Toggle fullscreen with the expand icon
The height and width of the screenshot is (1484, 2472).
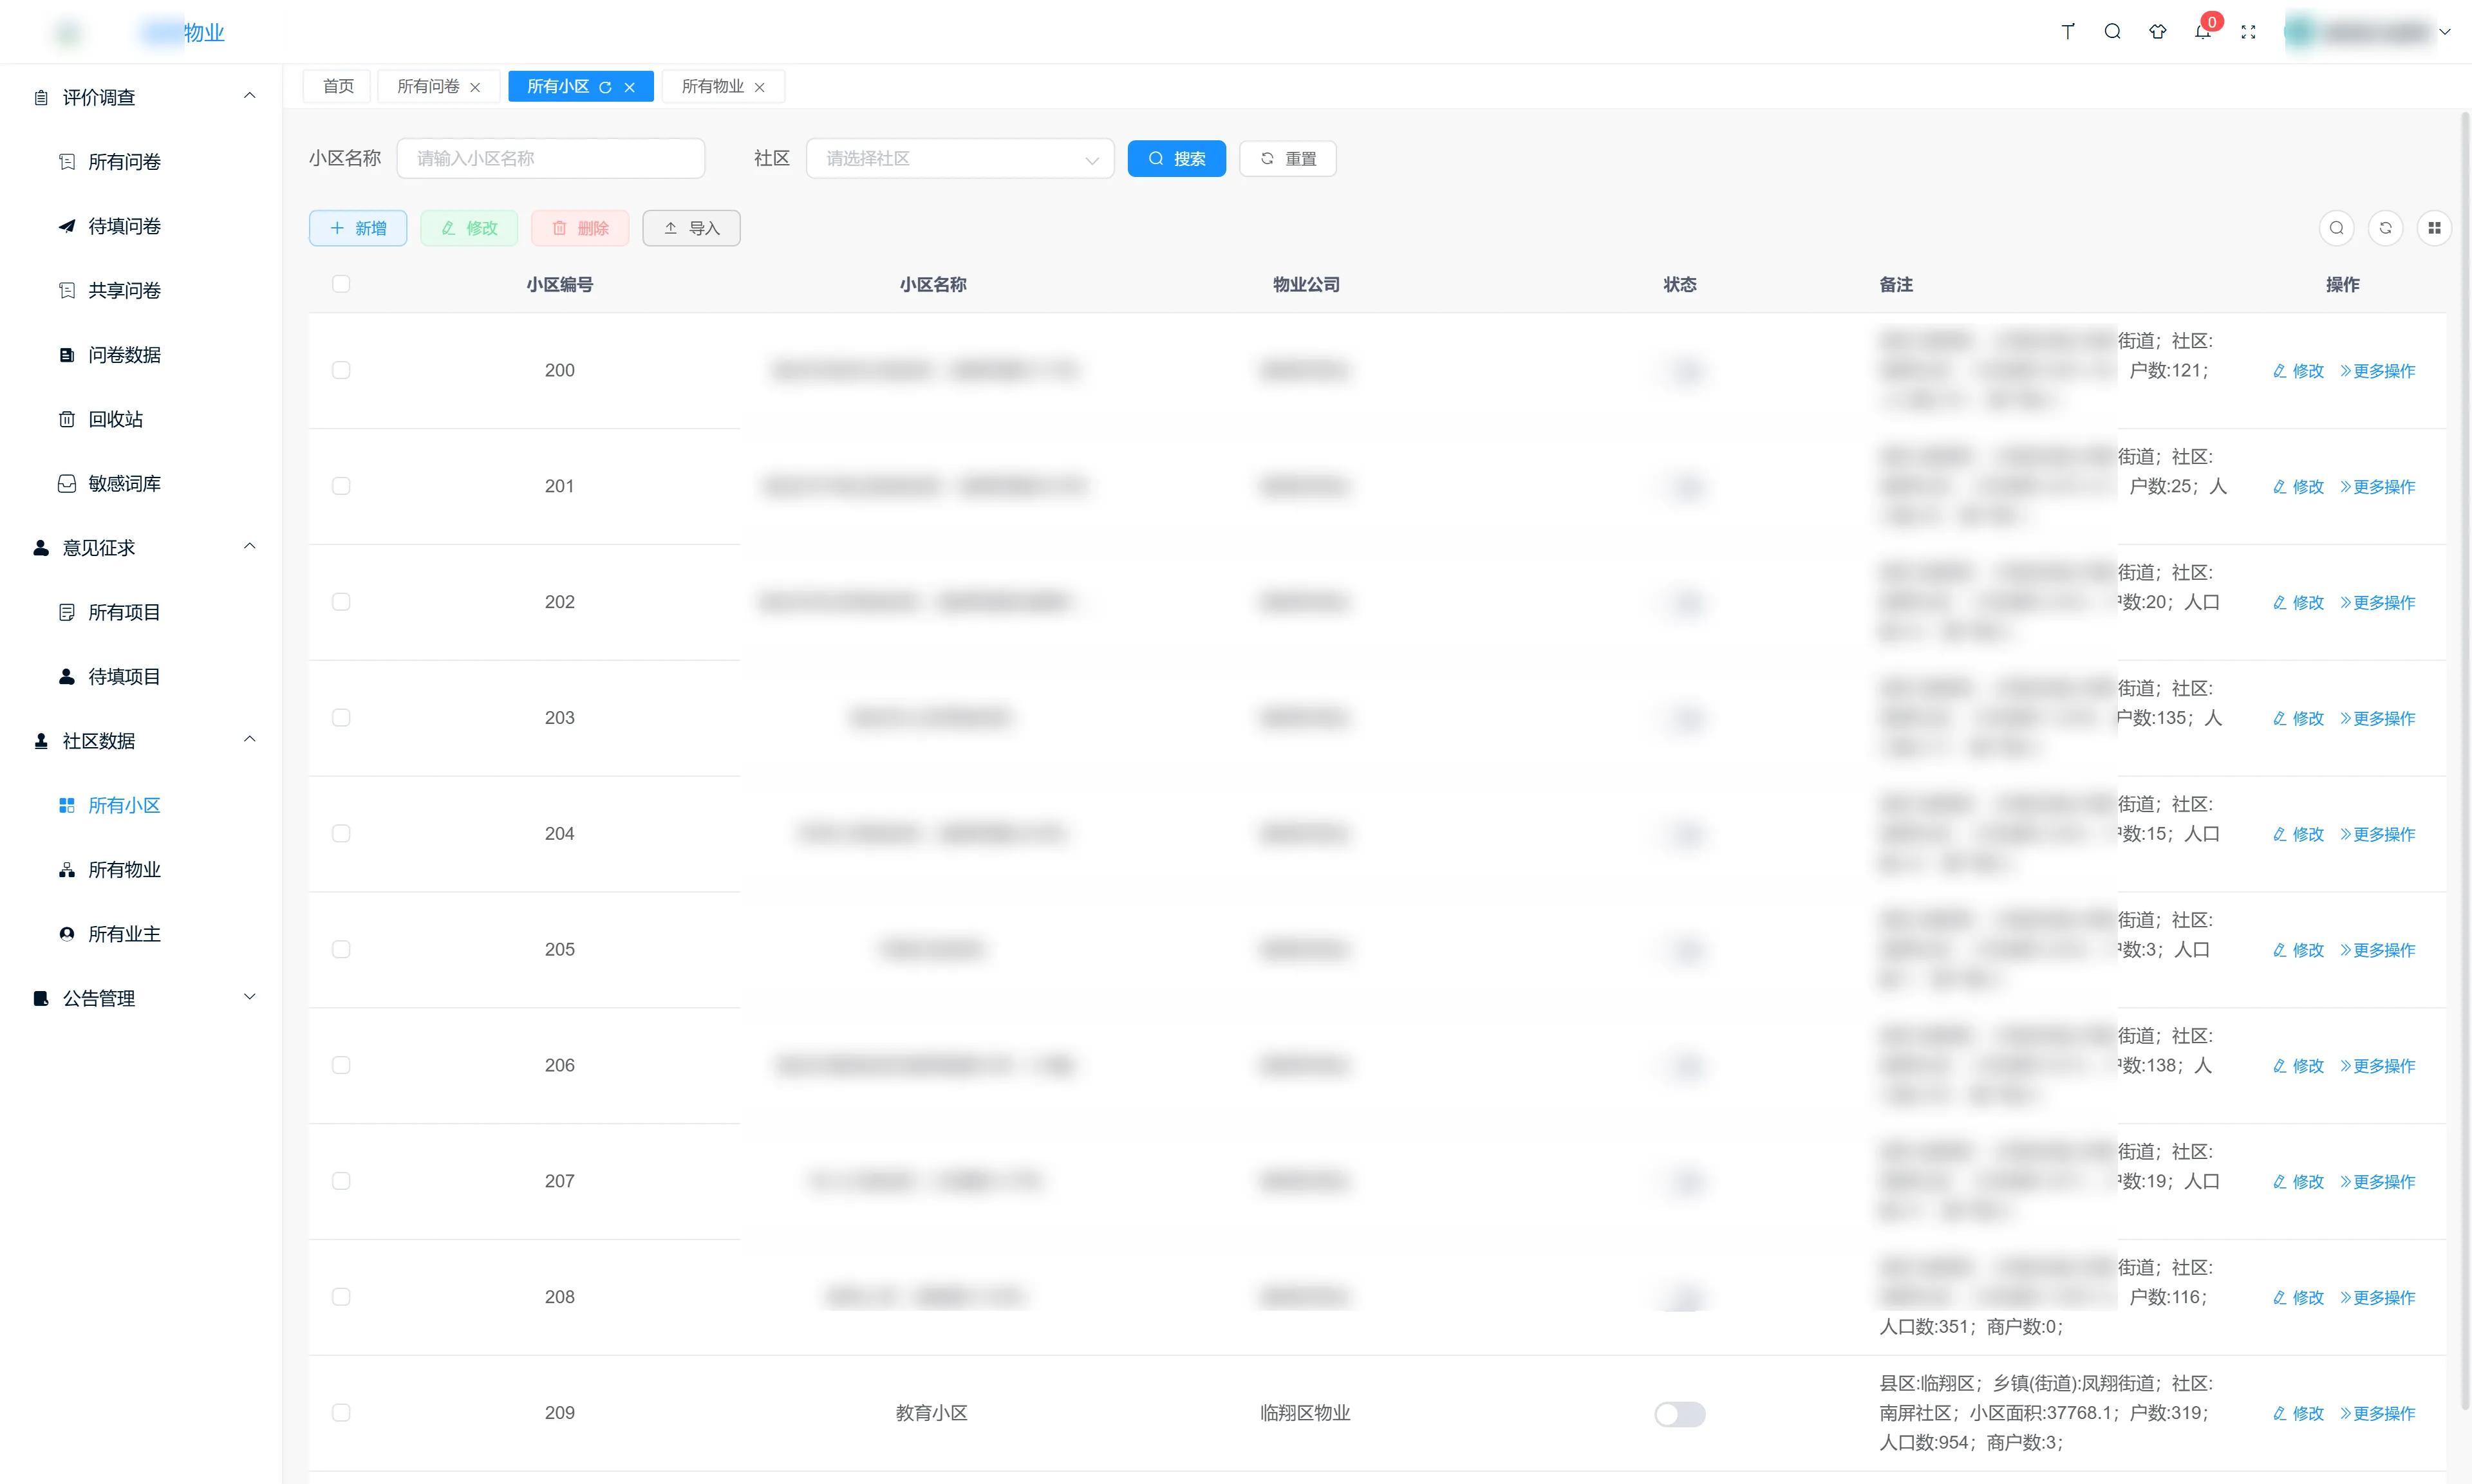2248,32
